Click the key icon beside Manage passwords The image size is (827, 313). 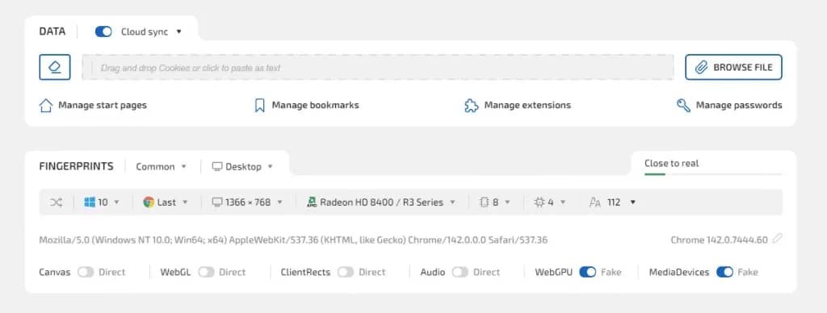pyautogui.click(x=683, y=106)
